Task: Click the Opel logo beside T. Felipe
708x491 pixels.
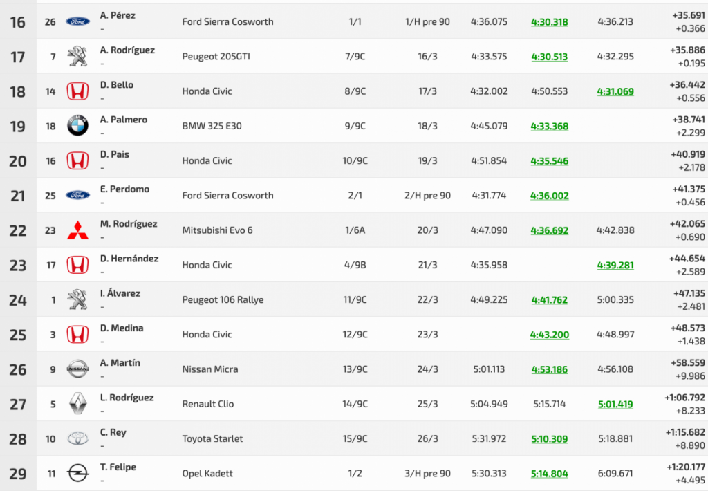Action: (x=77, y=474)
